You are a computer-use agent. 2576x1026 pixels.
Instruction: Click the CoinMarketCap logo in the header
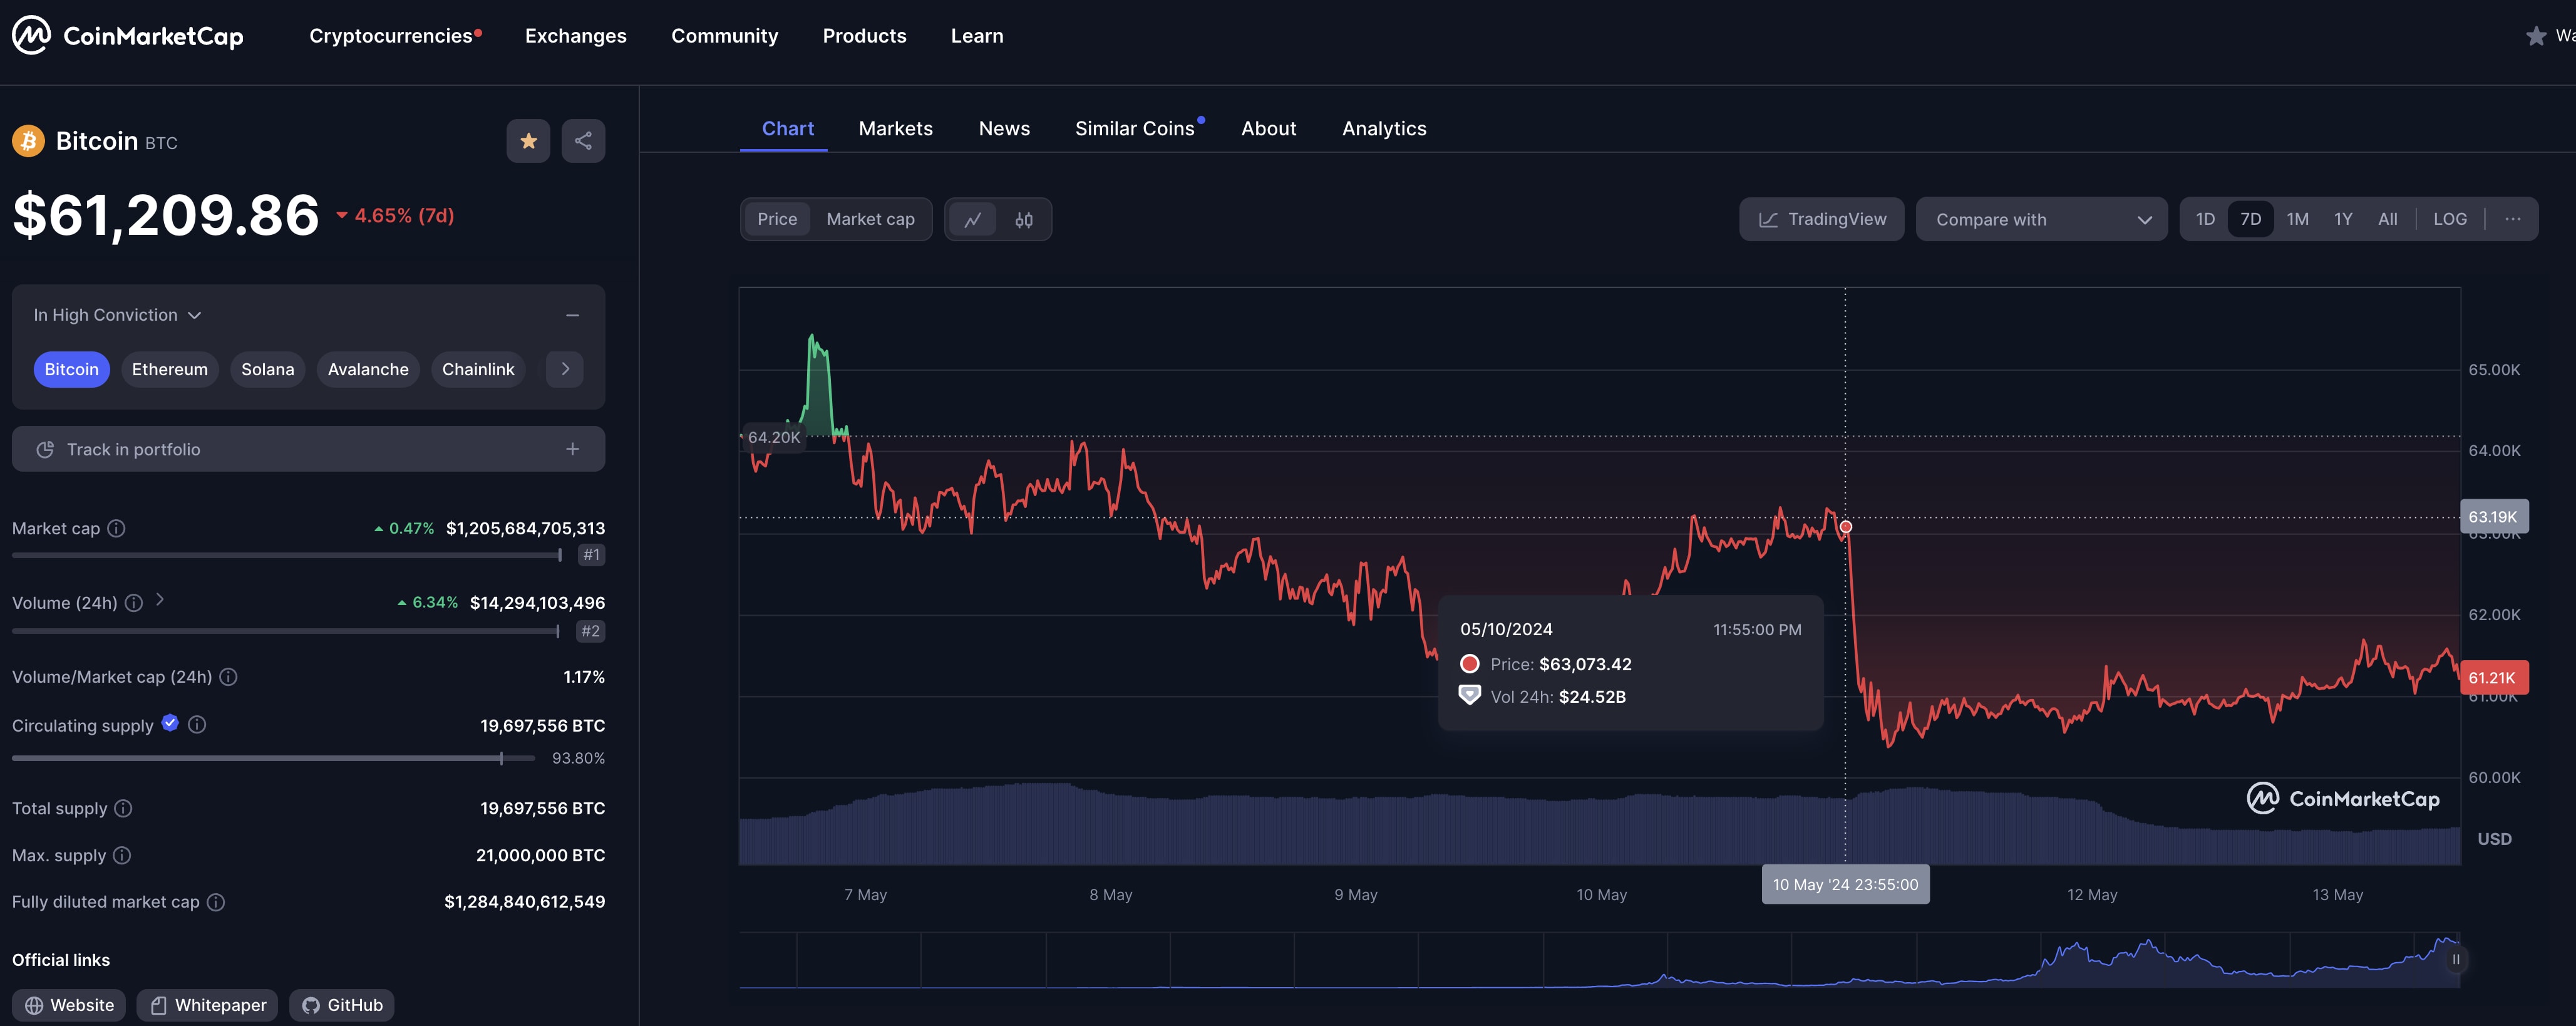pyautogui.click(x=128, y=36)
